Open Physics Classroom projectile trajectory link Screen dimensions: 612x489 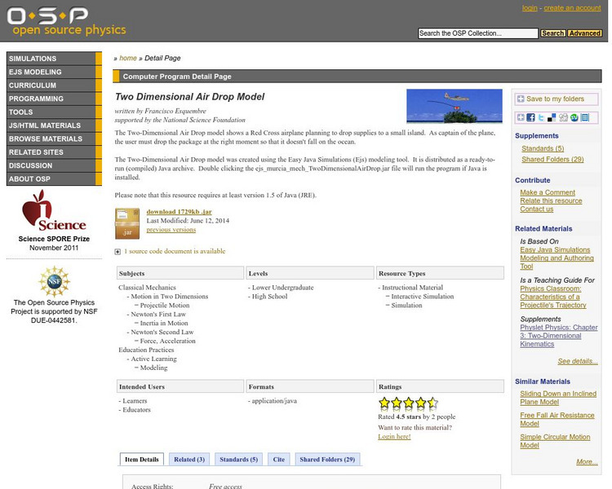(x=553, y=297)
